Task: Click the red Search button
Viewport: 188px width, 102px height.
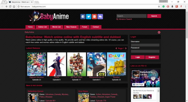Action: 154,16
